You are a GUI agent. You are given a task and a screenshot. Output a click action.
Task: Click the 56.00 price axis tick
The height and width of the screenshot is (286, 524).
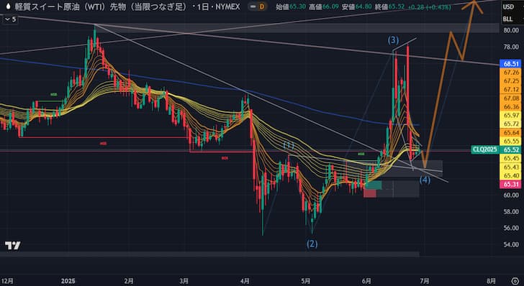[x=511, y=228]
